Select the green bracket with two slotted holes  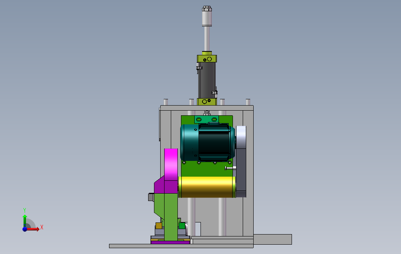206,119
